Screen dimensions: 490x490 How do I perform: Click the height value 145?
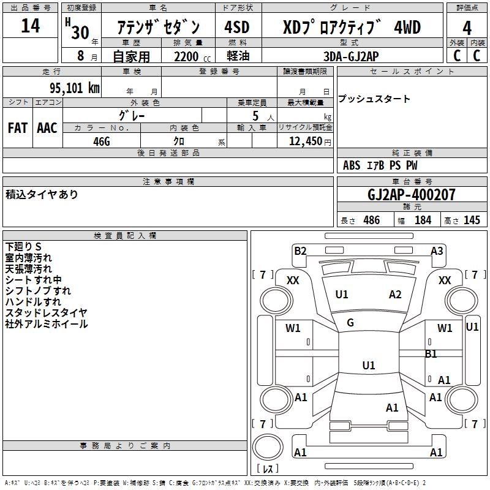coord(472,220)
